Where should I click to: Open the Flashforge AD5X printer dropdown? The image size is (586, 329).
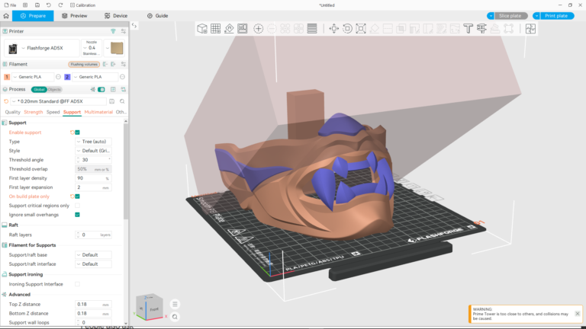tap(42, 48)
